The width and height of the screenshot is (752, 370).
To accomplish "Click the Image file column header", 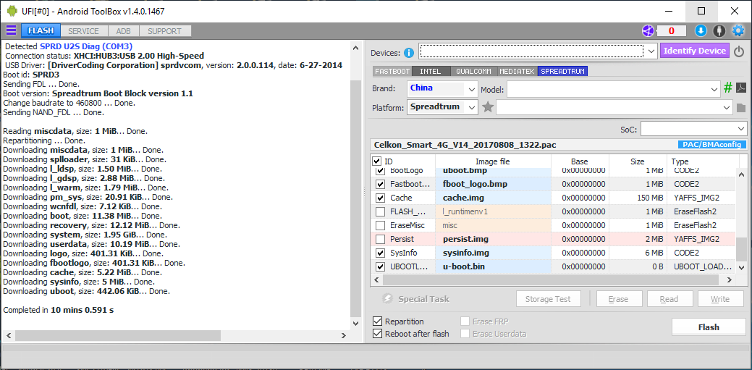I will (493, 161).
